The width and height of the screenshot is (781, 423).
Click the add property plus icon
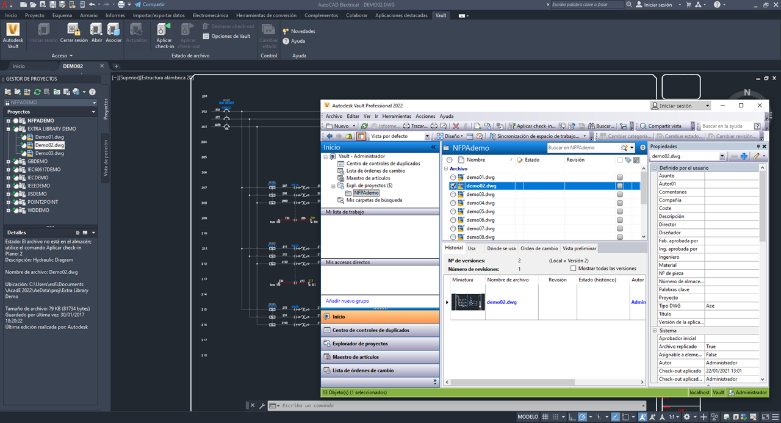click(744, 156)
